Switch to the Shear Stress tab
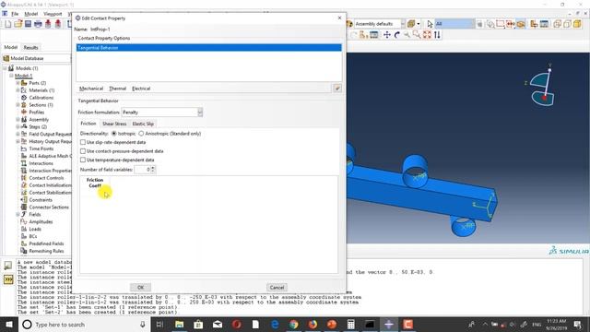The width and height of the screenshot is (590, 332). point(114,124)
